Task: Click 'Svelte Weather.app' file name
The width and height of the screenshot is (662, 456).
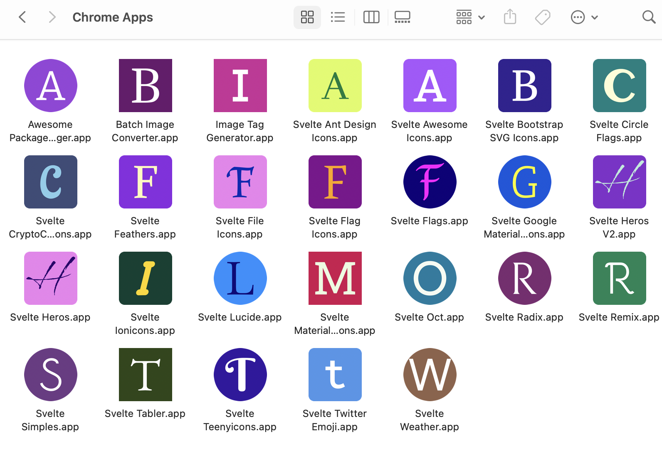Action: pos(430,420)
